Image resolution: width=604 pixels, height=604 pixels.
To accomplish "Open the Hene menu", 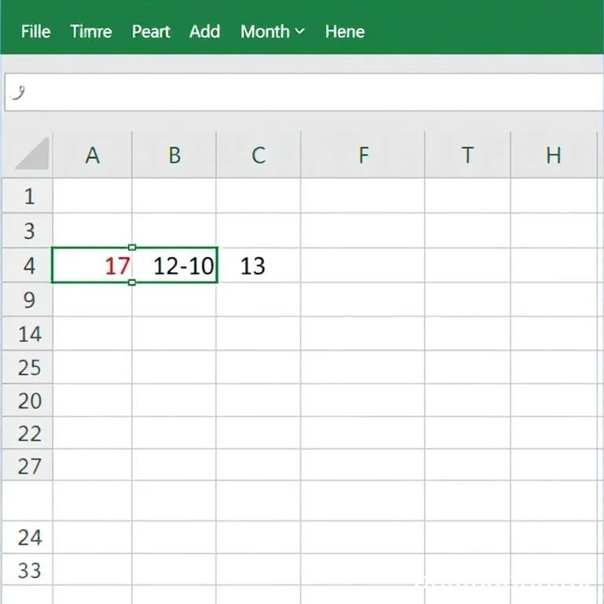I will [344, 31].
